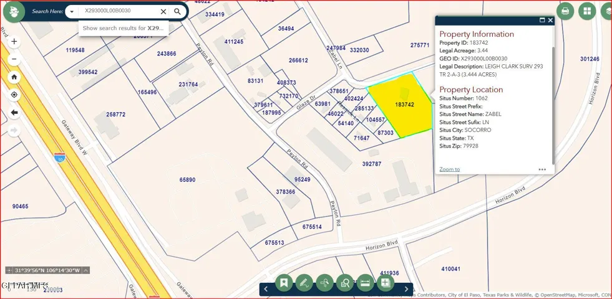612x299 pixels.
Task: Select parcel 392787
Action: 372,164
